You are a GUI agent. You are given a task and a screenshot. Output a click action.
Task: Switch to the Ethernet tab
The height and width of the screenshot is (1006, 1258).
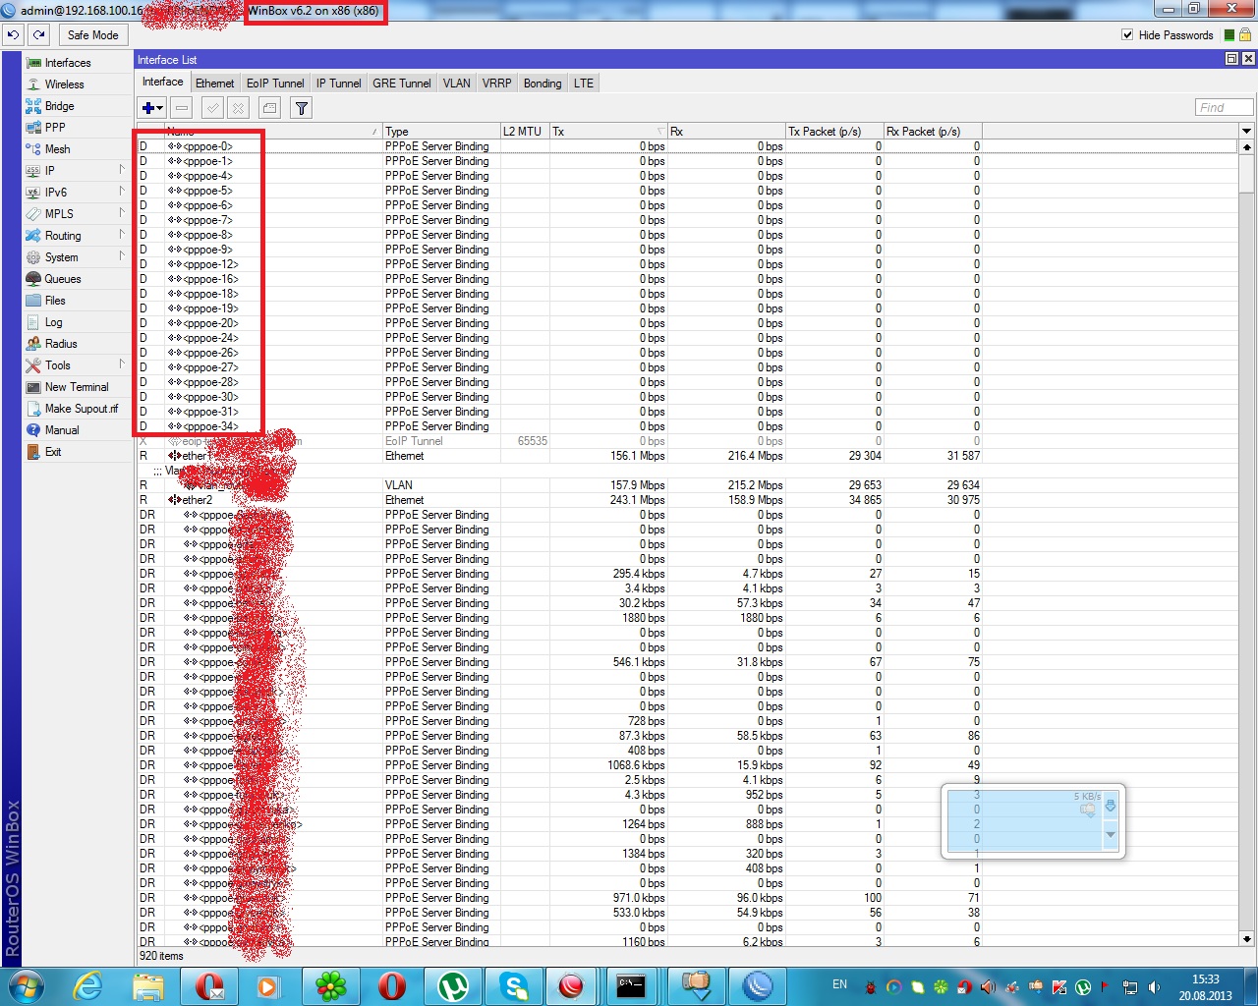(x=214, y=84)
